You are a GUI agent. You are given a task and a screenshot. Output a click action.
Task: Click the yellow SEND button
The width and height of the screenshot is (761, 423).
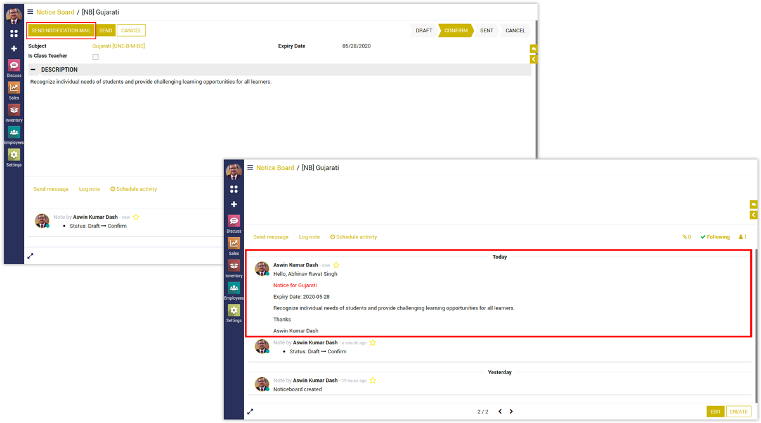point(106,30)
